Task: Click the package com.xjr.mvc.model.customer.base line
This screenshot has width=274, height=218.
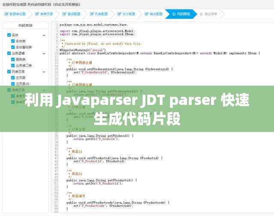Action: point(94,25)
